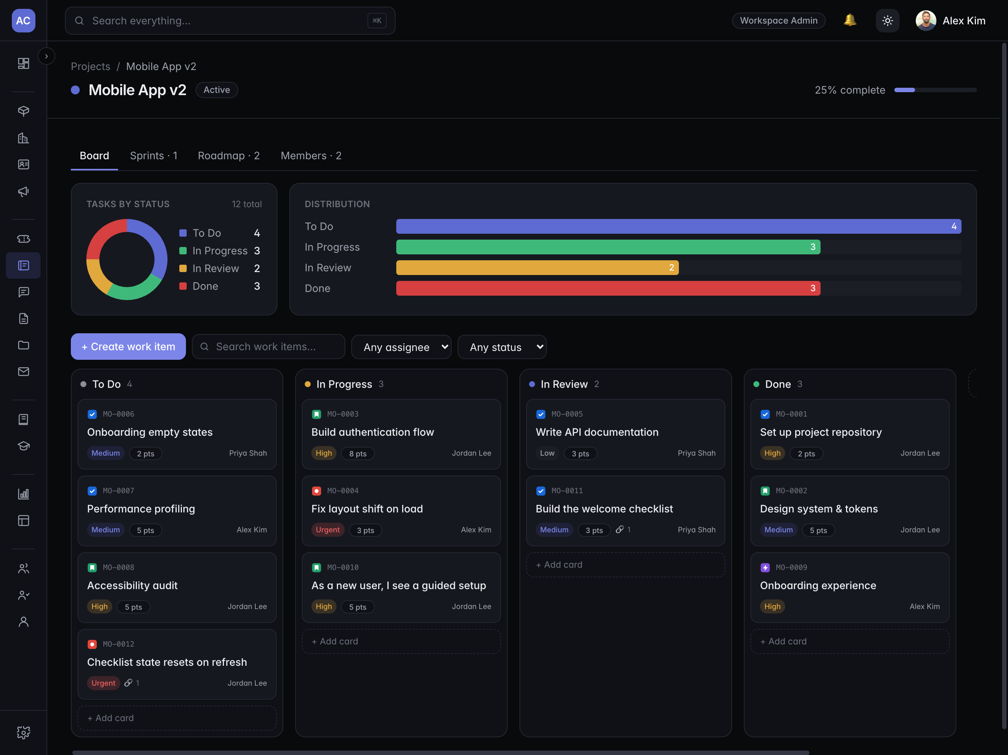Open the chat messages sidebar icon

click(x=23, y=292)
